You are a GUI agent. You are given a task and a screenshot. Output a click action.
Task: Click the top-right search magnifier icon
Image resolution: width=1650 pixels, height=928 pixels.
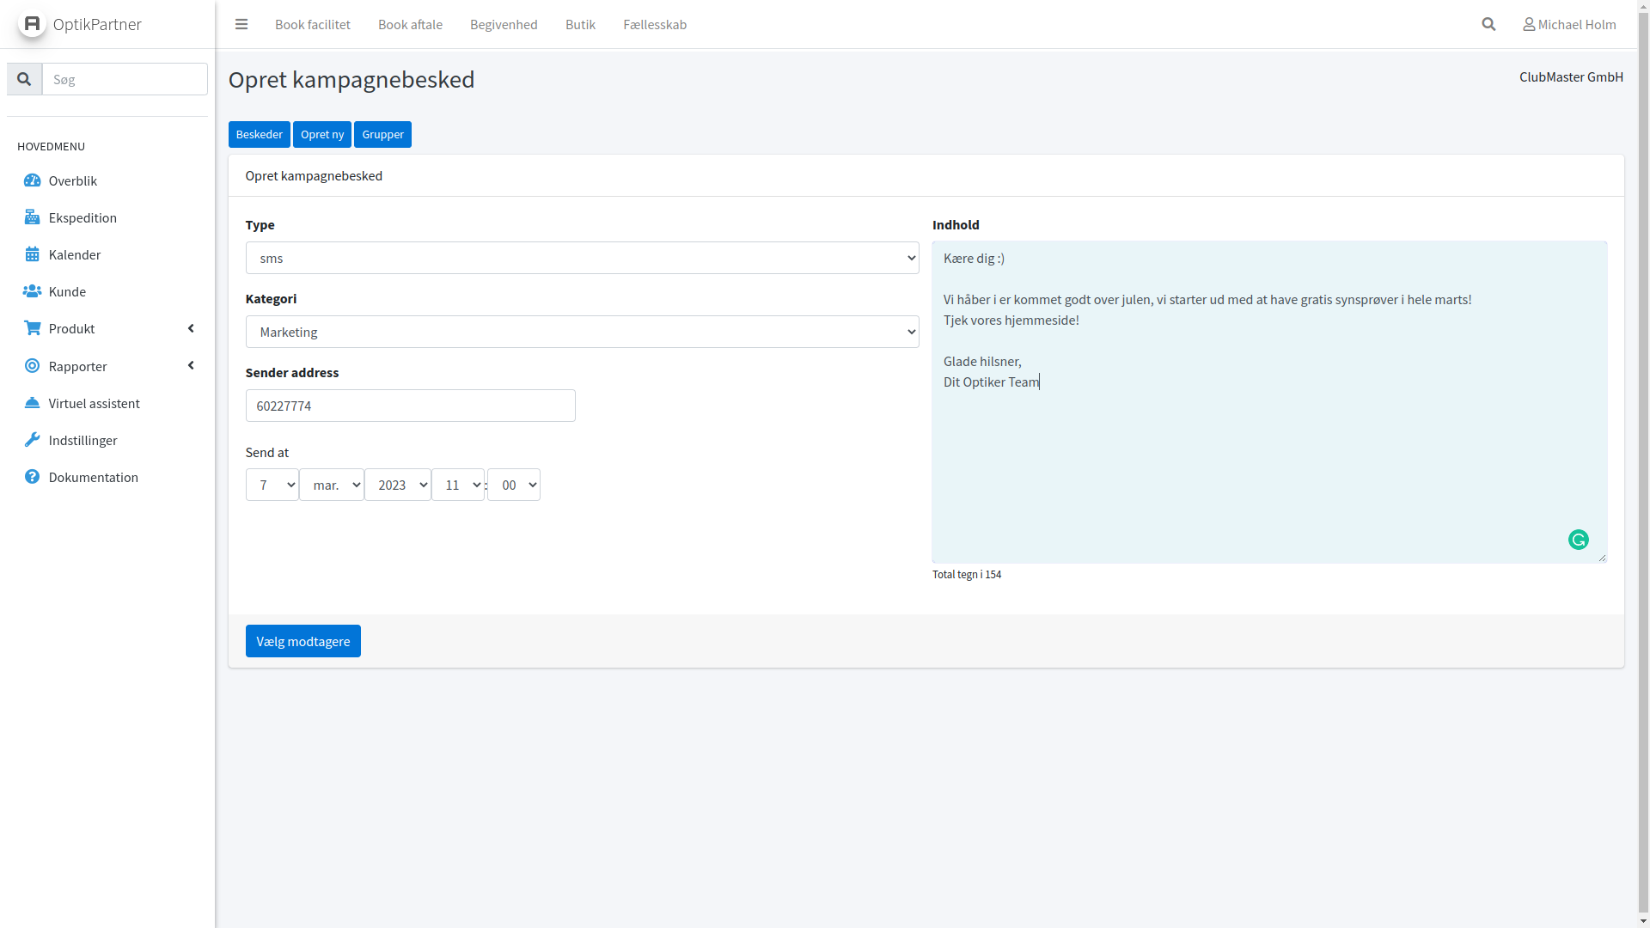(x=1488, y=24)
